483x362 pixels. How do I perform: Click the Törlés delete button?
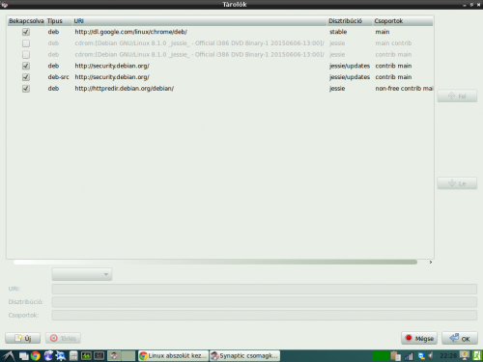63,338
